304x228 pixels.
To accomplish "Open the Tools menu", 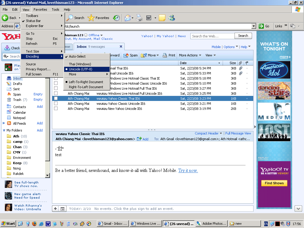I will [56, 9].
